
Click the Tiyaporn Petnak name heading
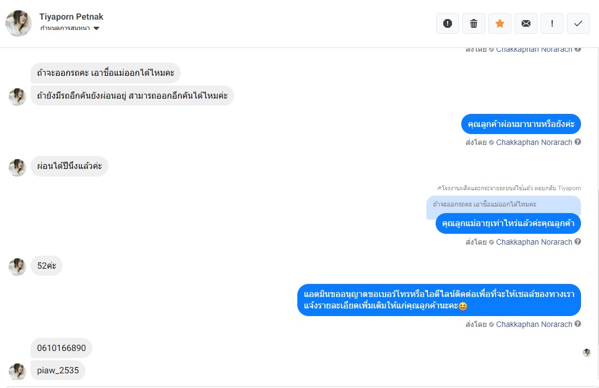coord(71,17)
